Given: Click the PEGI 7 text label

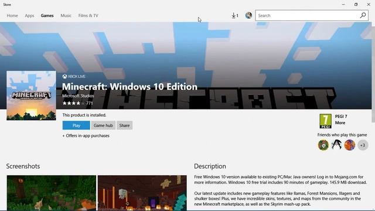Looking at the screenshot, I should tap(341, 117).
